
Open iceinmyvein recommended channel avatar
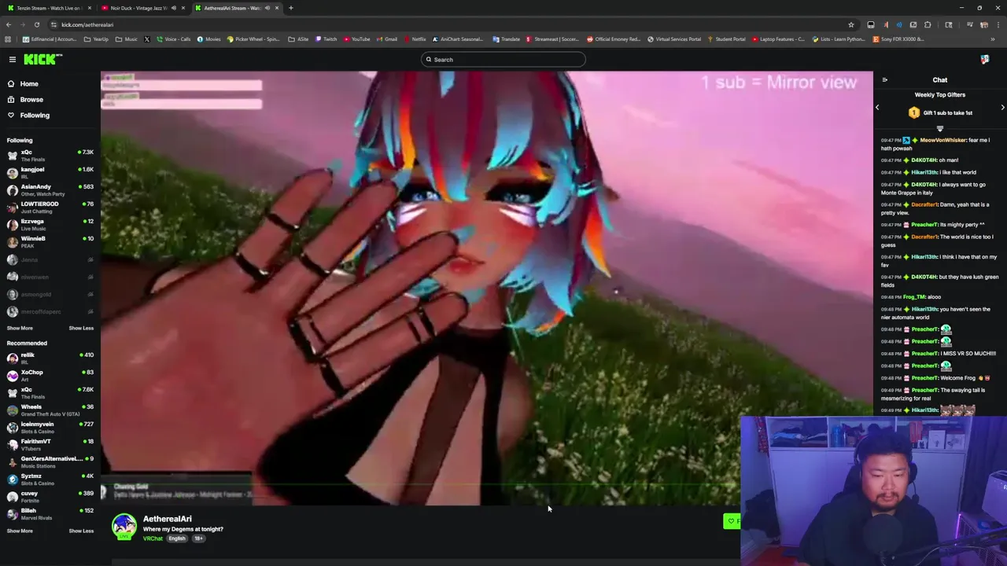(x=13, y=428)
